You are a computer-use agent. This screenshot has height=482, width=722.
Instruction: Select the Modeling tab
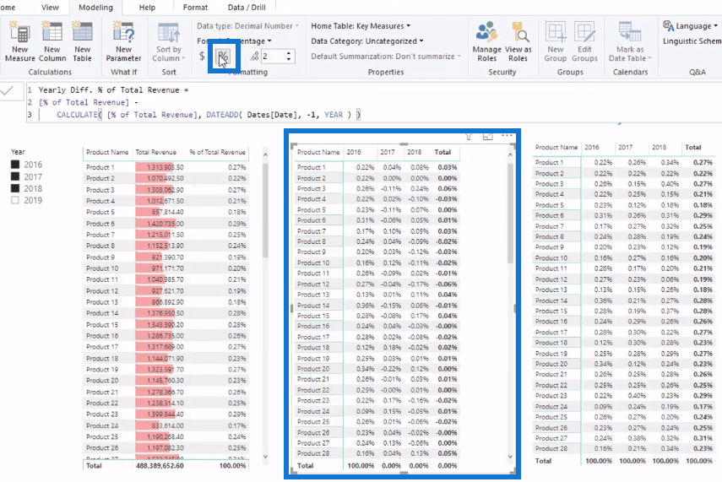(95, 8)
